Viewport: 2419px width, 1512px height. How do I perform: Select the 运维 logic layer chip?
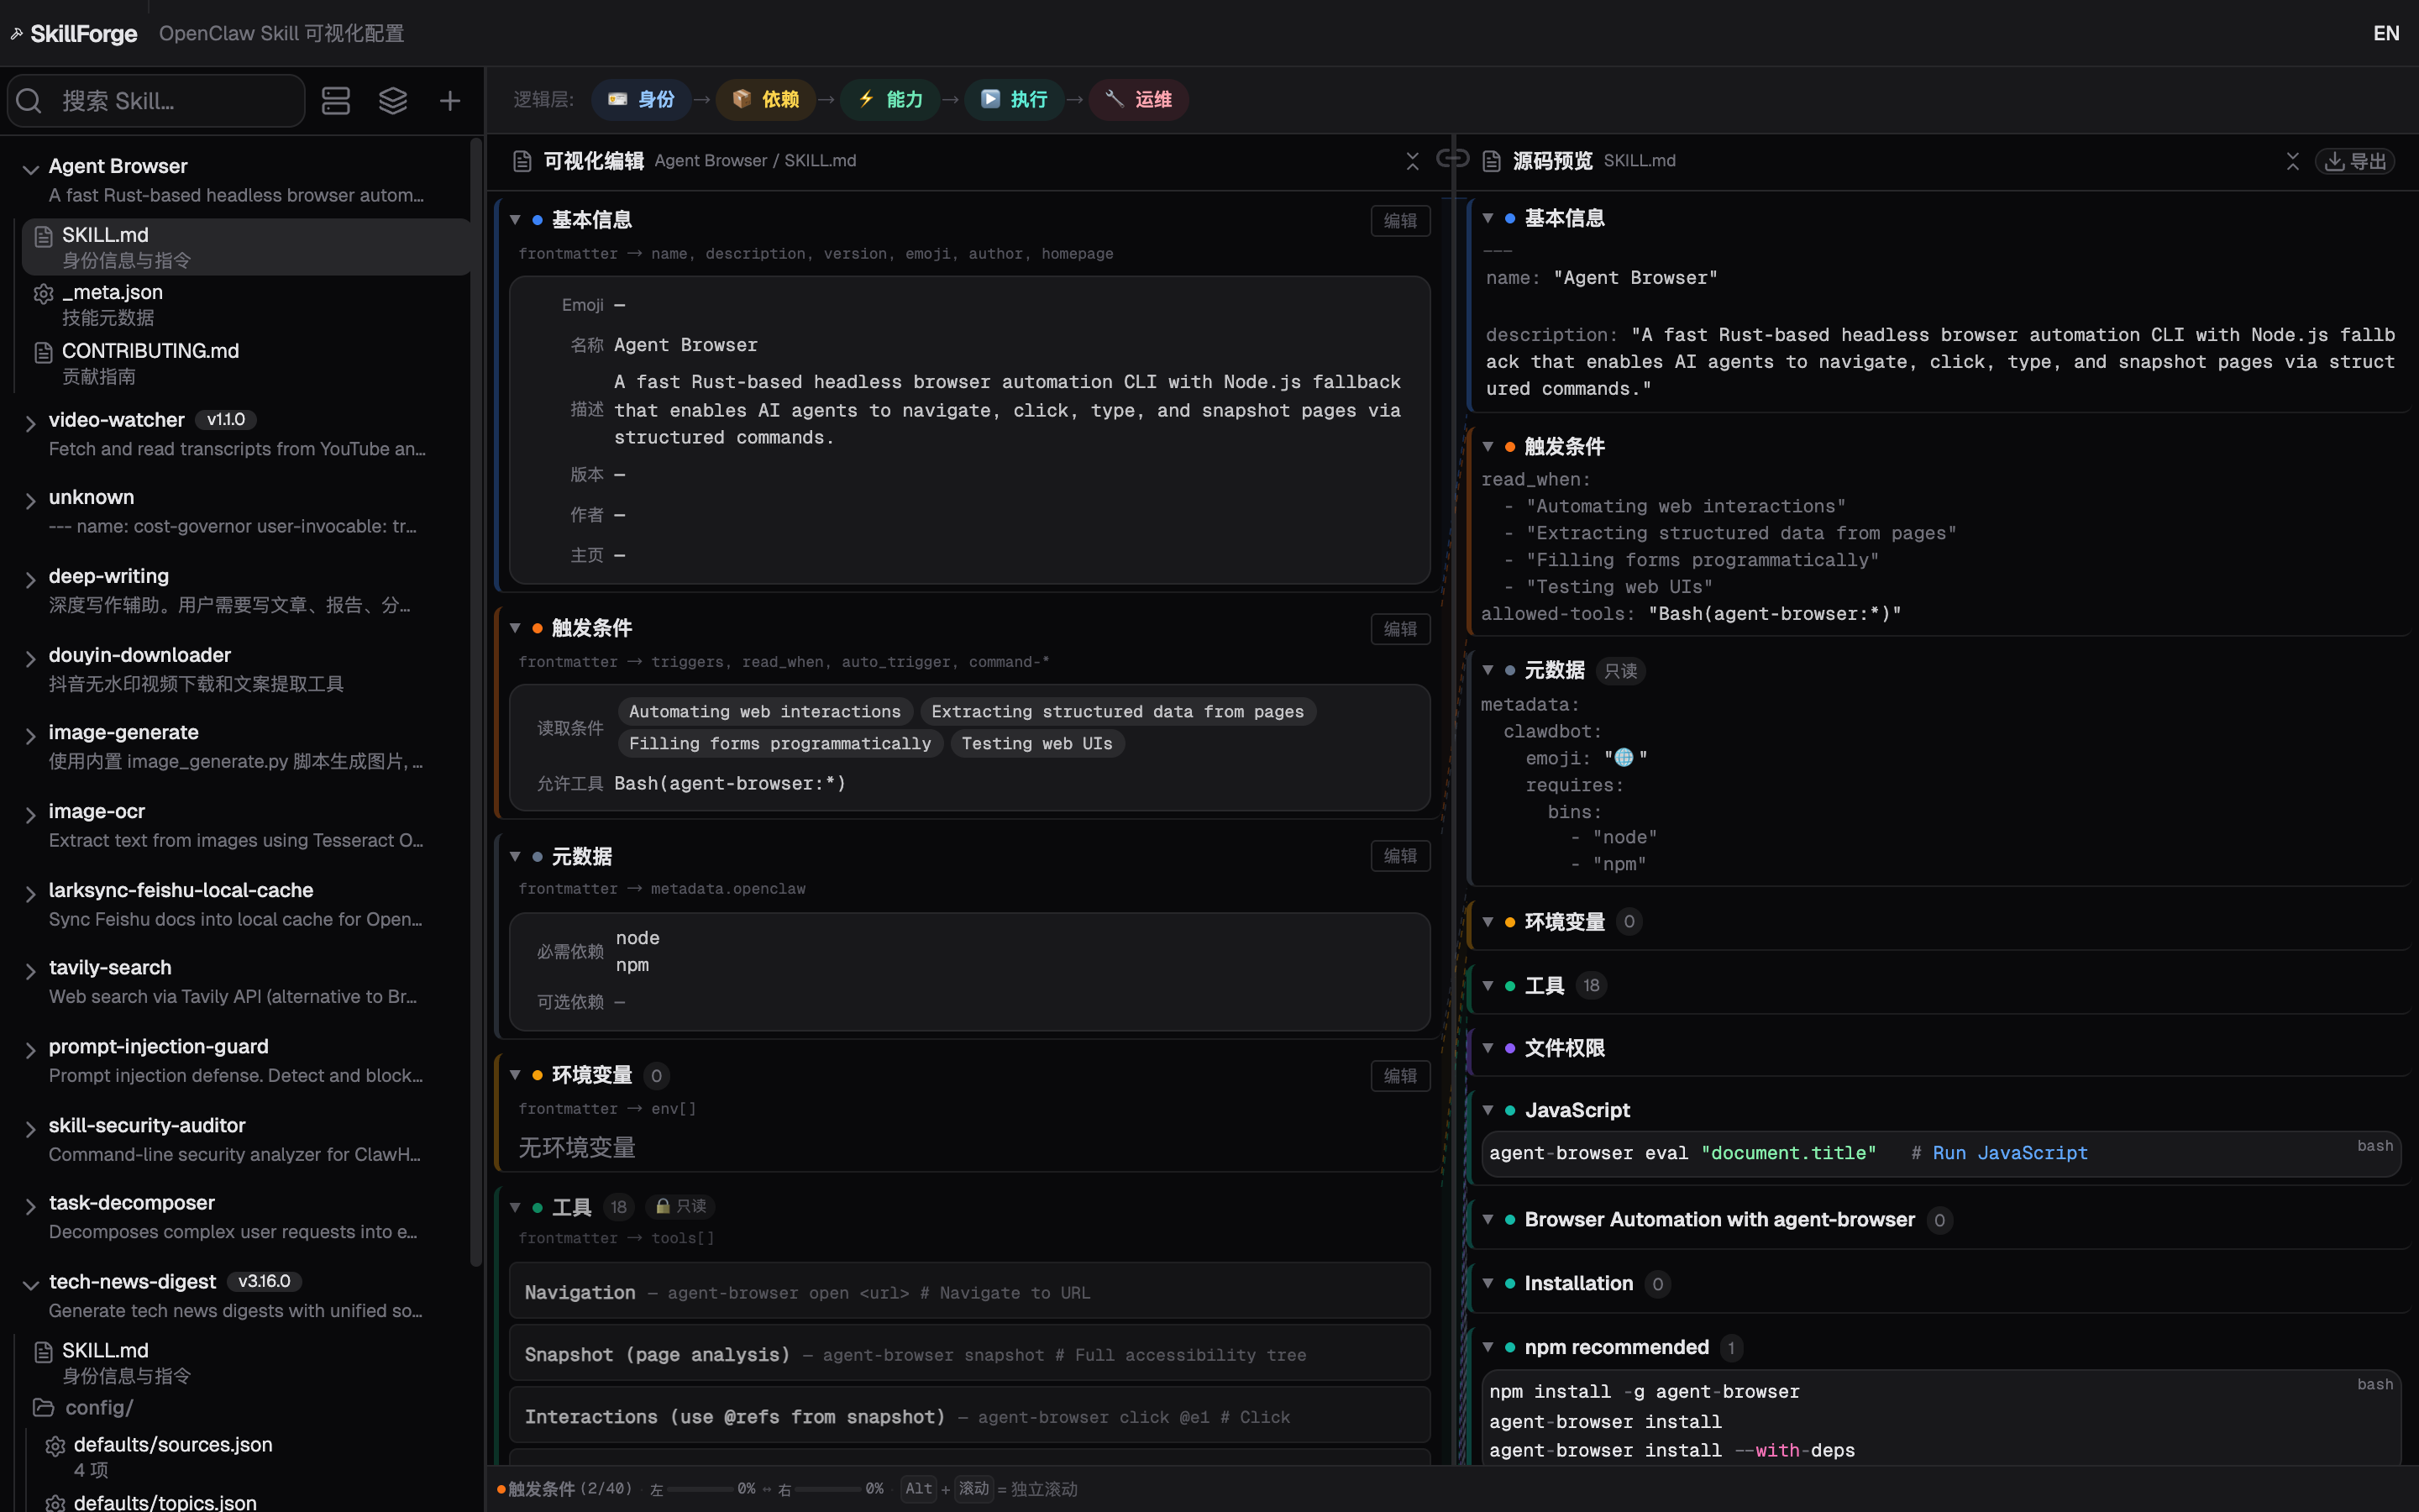1139,99
